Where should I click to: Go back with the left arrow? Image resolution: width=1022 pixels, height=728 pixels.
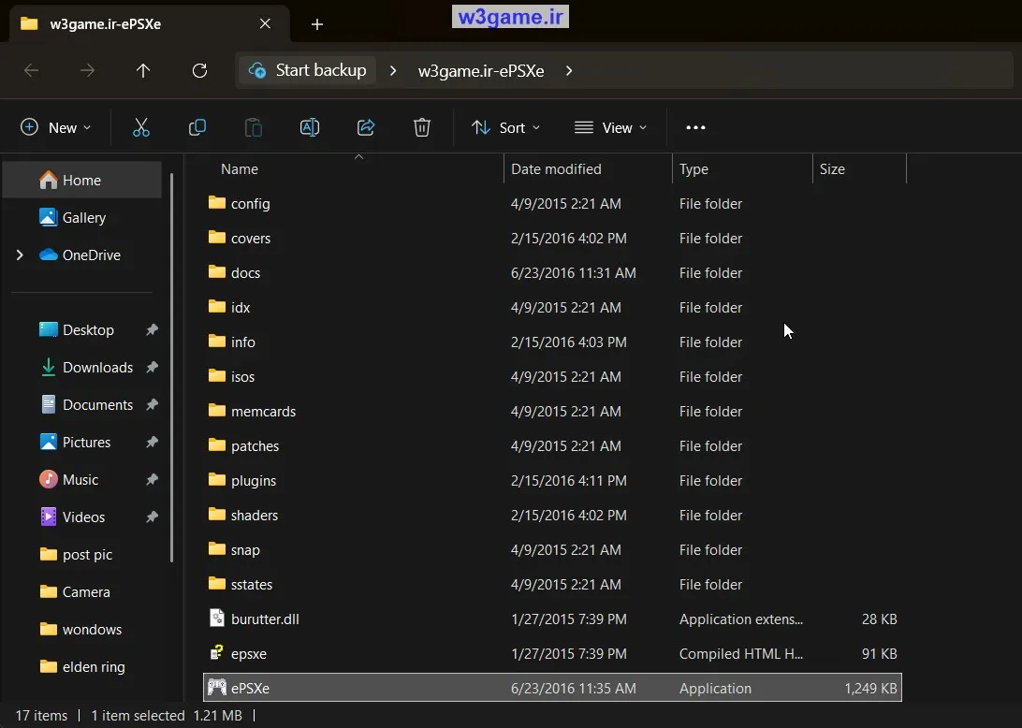pos(31,70)
